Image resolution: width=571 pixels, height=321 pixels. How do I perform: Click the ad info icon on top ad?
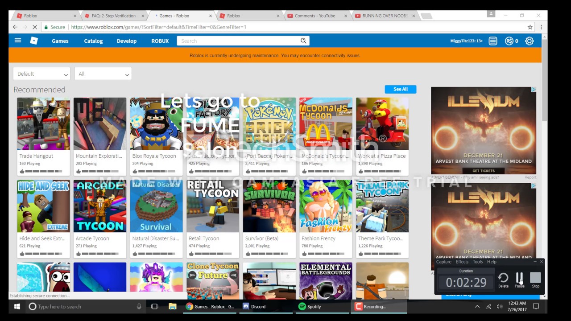pos(534,90)
